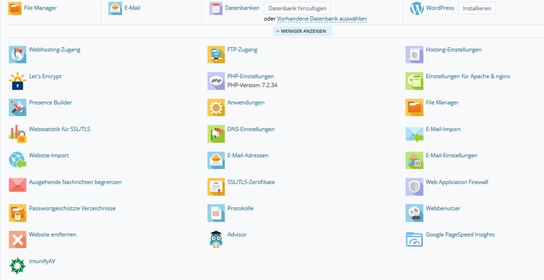Click the Datenbanken database icon
The image size is (544, 280).
(x=216, y=8)
